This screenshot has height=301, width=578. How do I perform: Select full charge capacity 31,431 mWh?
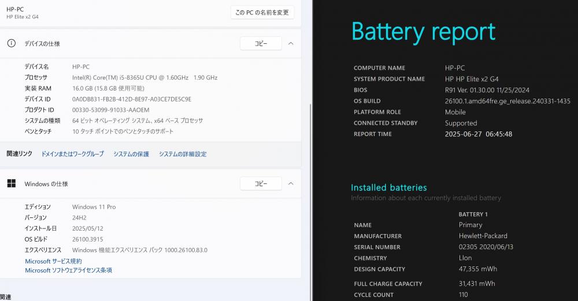tap(477, 284)
